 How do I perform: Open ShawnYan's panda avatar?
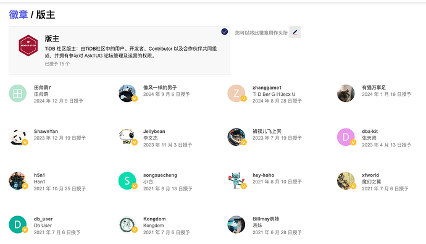[x=18, y=137]
